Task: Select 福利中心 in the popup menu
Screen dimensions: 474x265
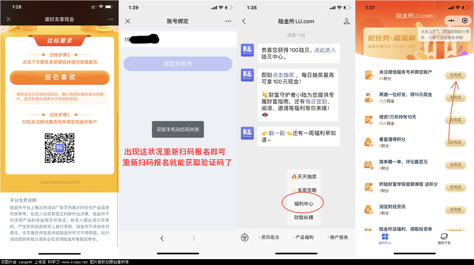Action: [304, 204]
